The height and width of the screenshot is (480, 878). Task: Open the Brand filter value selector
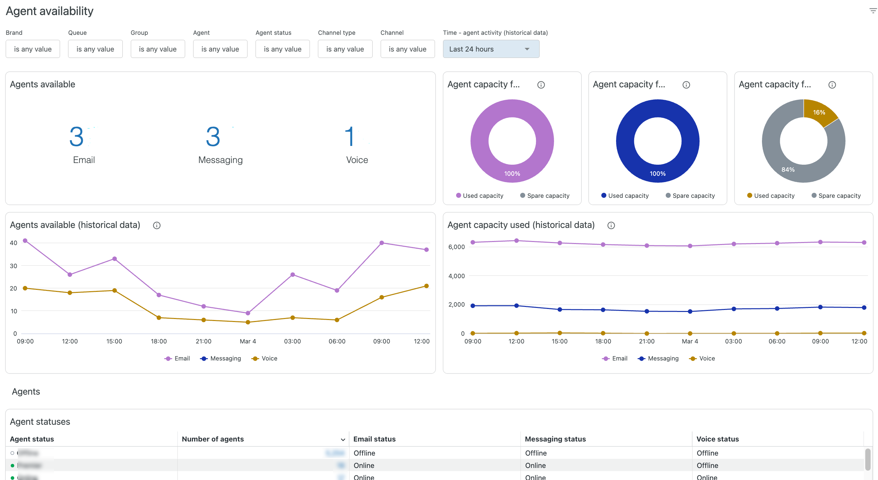[33, 49]
